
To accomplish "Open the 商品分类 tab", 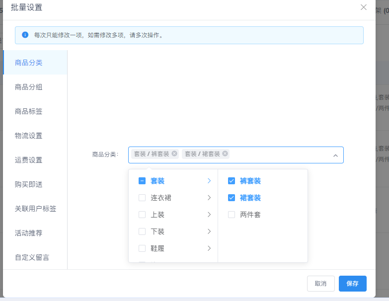I will (35, 63).
